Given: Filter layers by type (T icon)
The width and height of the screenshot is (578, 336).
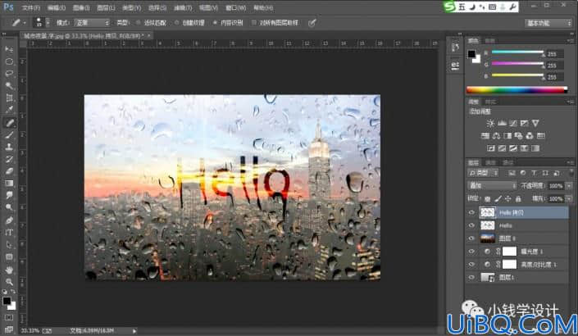Looking at the screenshot, I should (534, 173).
